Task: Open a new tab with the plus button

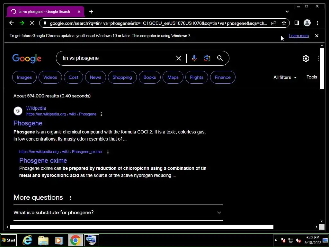Action: coord(91,12)
